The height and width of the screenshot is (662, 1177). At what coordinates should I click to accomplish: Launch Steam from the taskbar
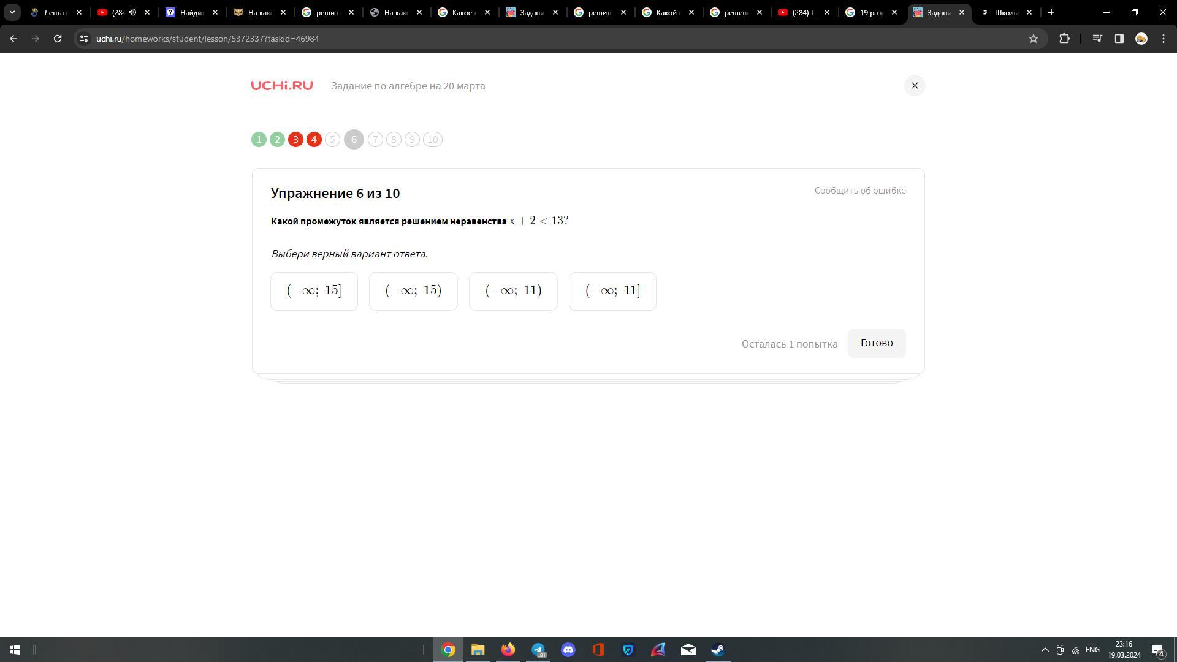point(718,650)
